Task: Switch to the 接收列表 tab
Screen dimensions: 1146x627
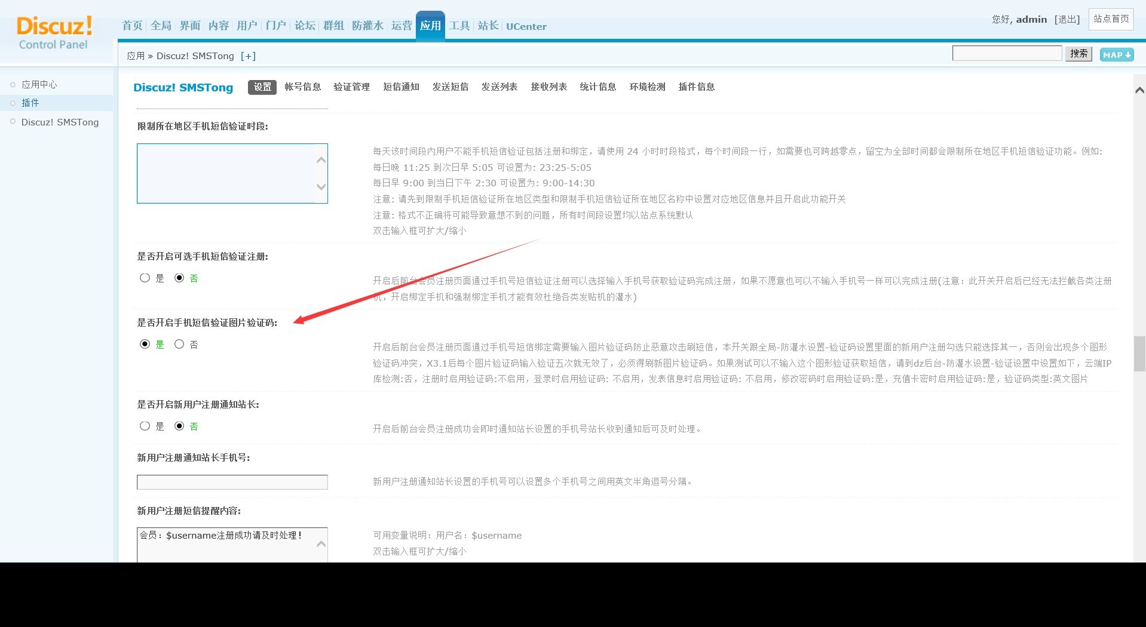Action: pos(549,87)
